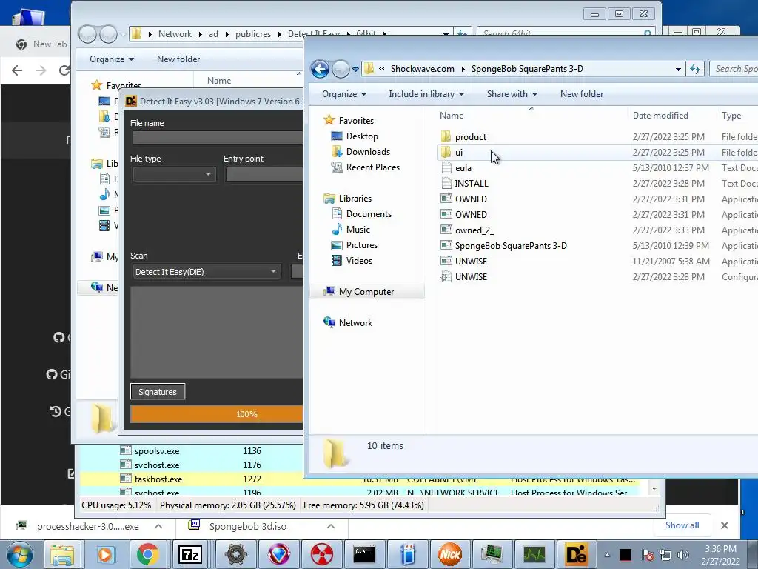The width and height of the screenshot is (758, 569).
Task: Click the volume speaker tray icon
Action: (x=682, y=555)
